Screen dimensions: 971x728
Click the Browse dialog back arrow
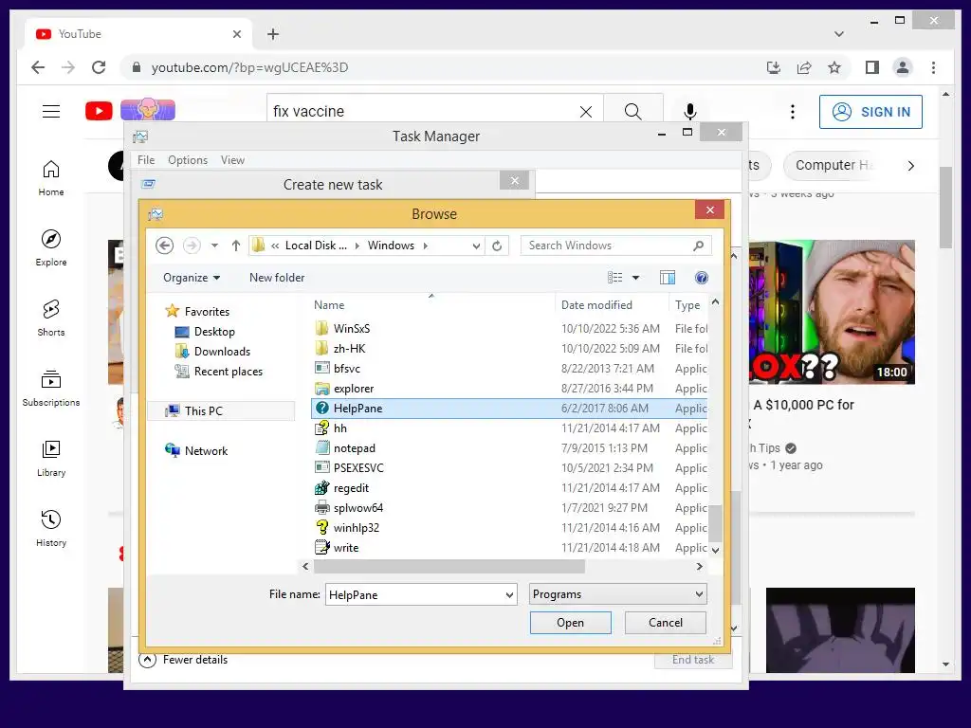tap(164, 246)
